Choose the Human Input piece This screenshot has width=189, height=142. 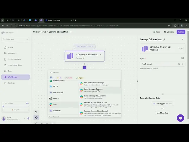coord(63,93)
